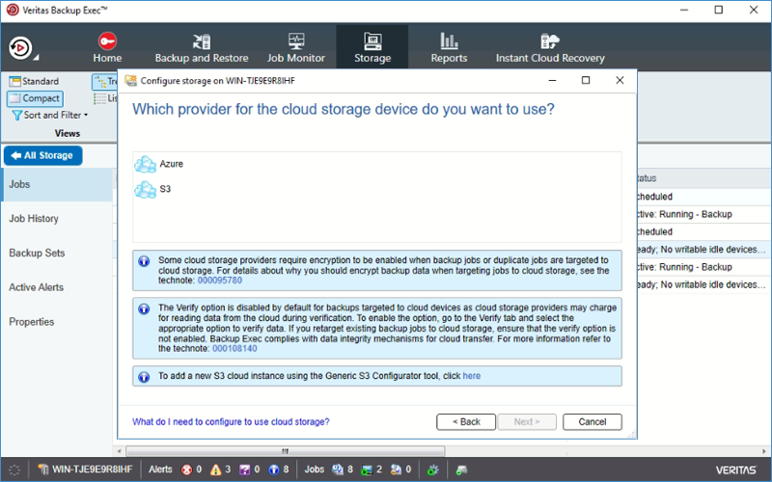Open Active Alerts in the left pane
Image resolution: width=772 pixels, height=482 pixels.
[57, 287]
